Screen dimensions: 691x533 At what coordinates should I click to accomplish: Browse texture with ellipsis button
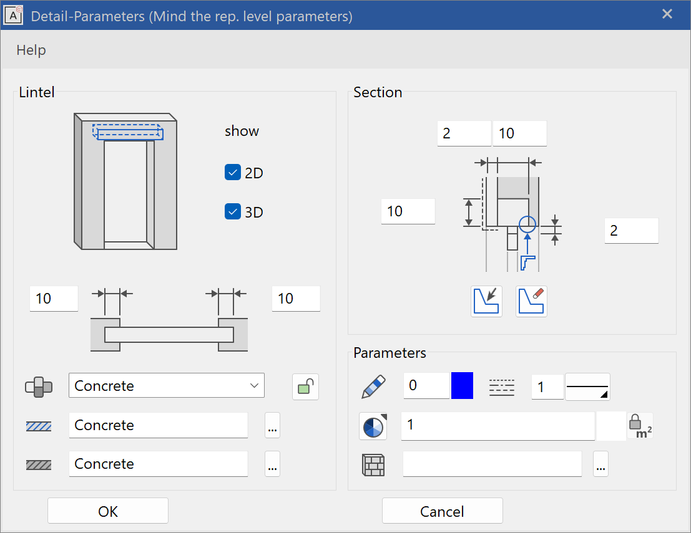tap(600, 464)
